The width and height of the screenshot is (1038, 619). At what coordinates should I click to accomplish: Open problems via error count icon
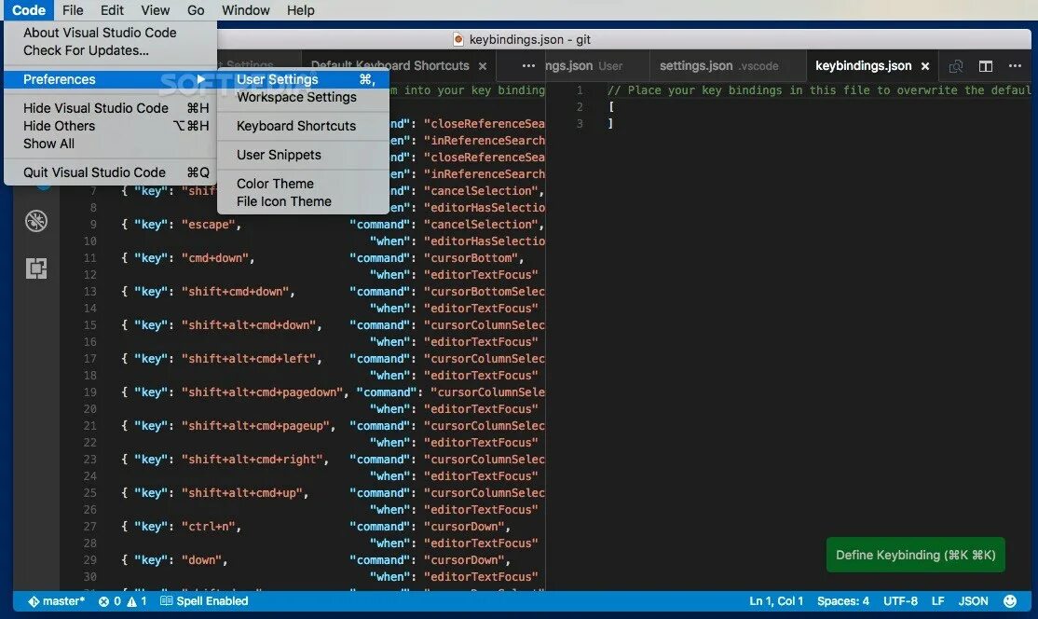pyautogui.click(x=110, y=601)
